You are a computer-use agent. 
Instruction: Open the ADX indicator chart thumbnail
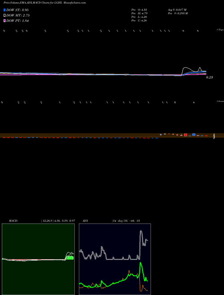[x=115, y=259]
